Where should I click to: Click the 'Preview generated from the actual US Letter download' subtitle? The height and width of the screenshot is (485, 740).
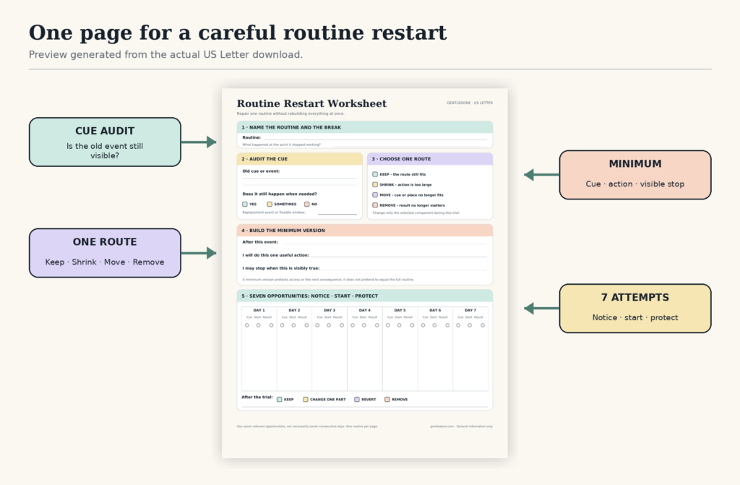[165, 54]
